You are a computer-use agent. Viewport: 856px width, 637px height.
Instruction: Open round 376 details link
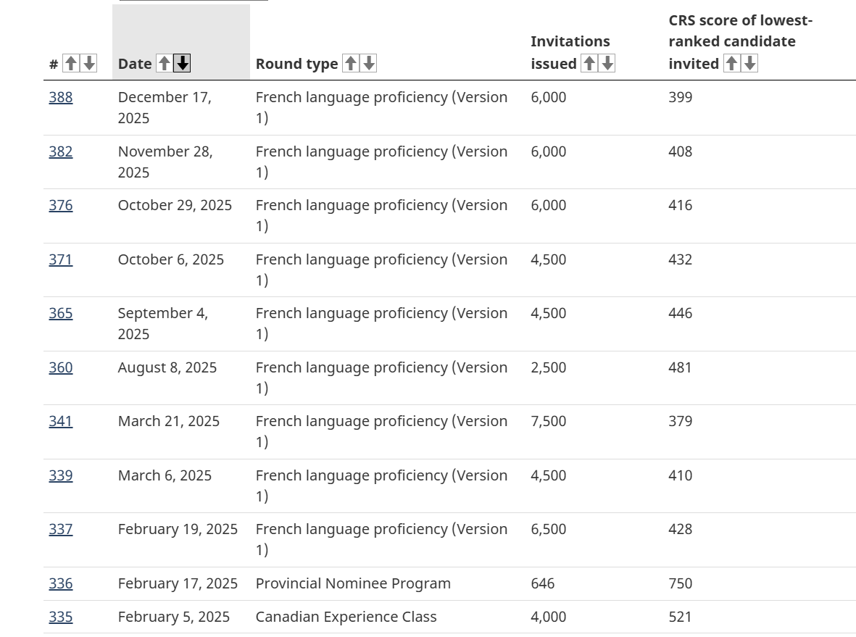click(x=61, y=205)
